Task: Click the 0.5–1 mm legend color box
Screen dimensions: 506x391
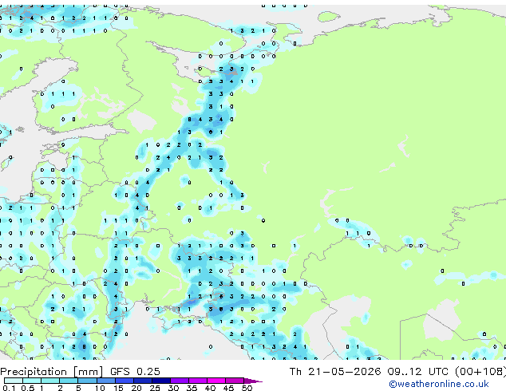Action: (32, 381)
